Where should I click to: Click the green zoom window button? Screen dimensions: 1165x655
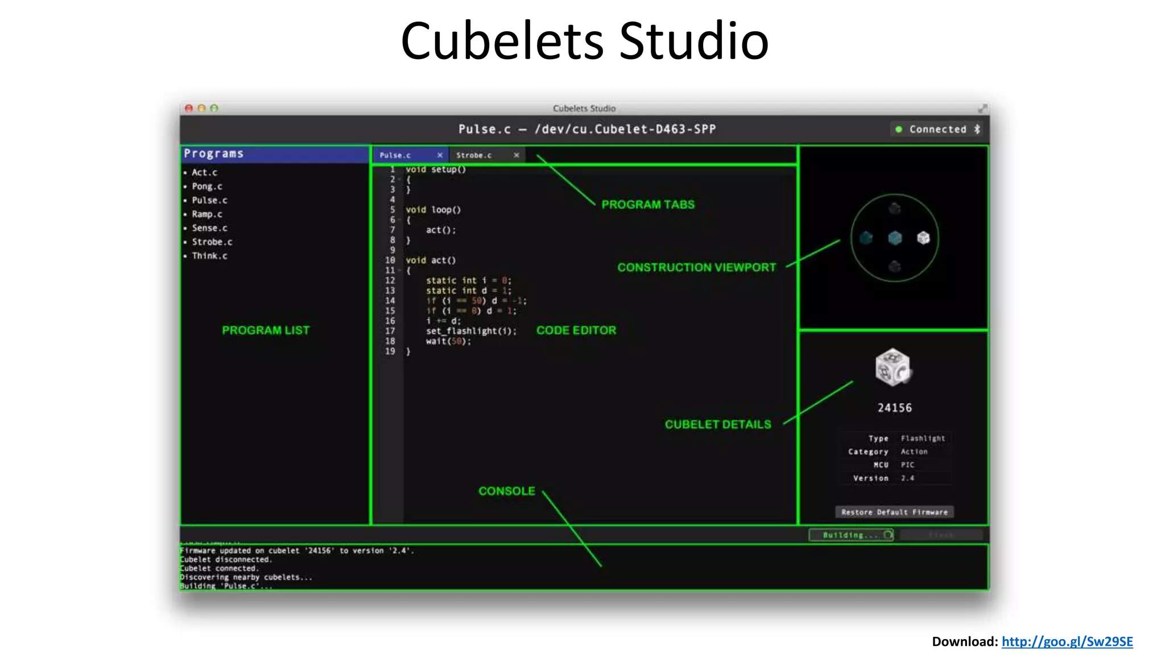coord(214,108)
